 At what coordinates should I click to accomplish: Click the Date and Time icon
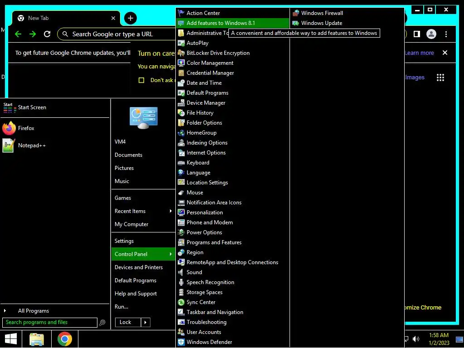181,83
